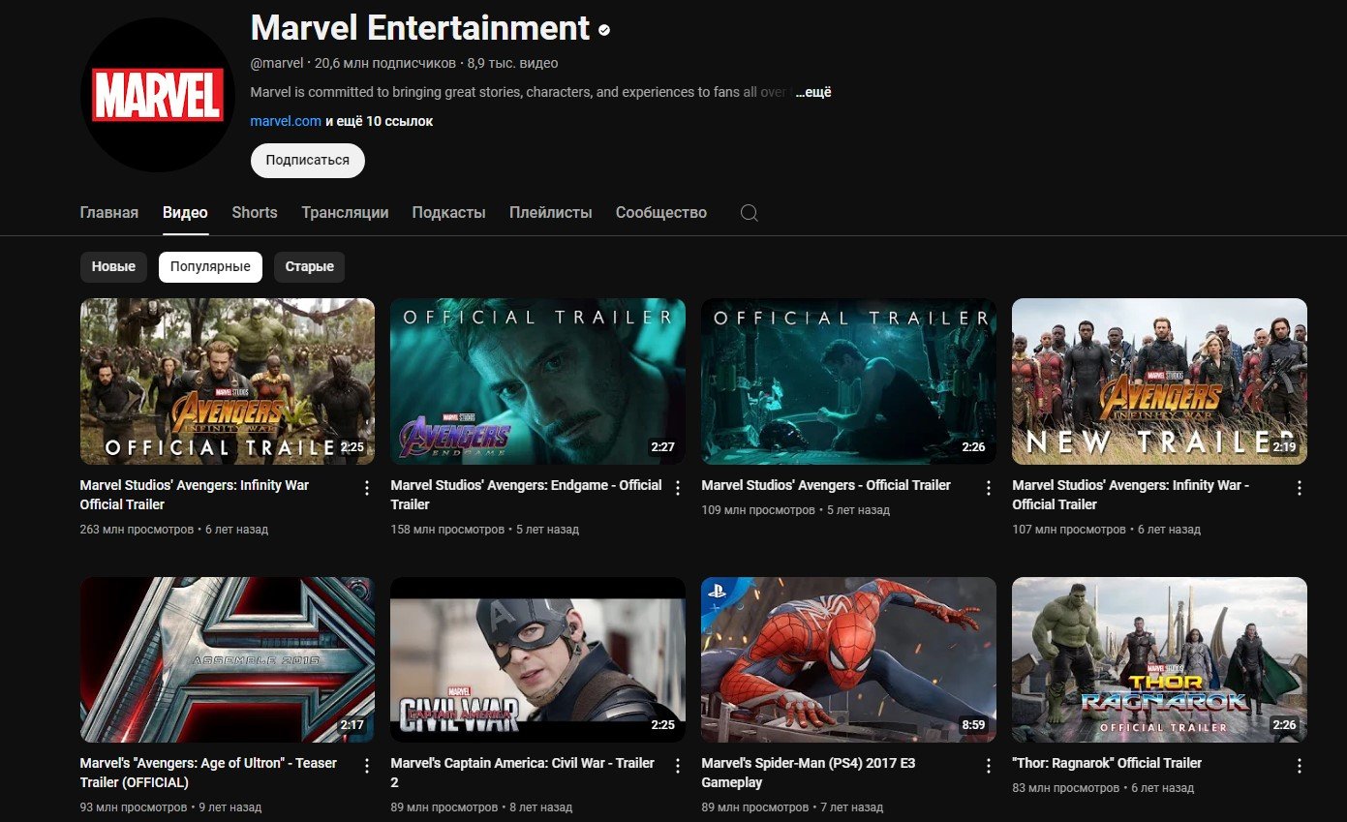Open the Shorts tab
Image resolution: width=1347 pixels, height=822 pixels.
click(255, 212)
